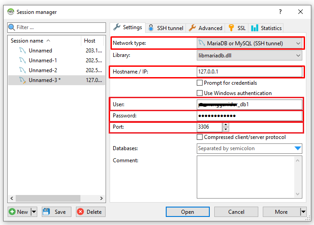The image size is (314, 225).
Task: Click the dolphin icon beside the Unnamed-1 session
Action: click(22, 61)
